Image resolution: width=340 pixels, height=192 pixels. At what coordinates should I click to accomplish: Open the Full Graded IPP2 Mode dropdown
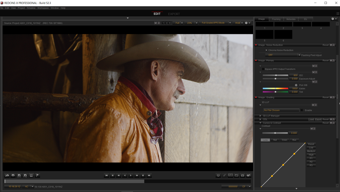(215, 23)
